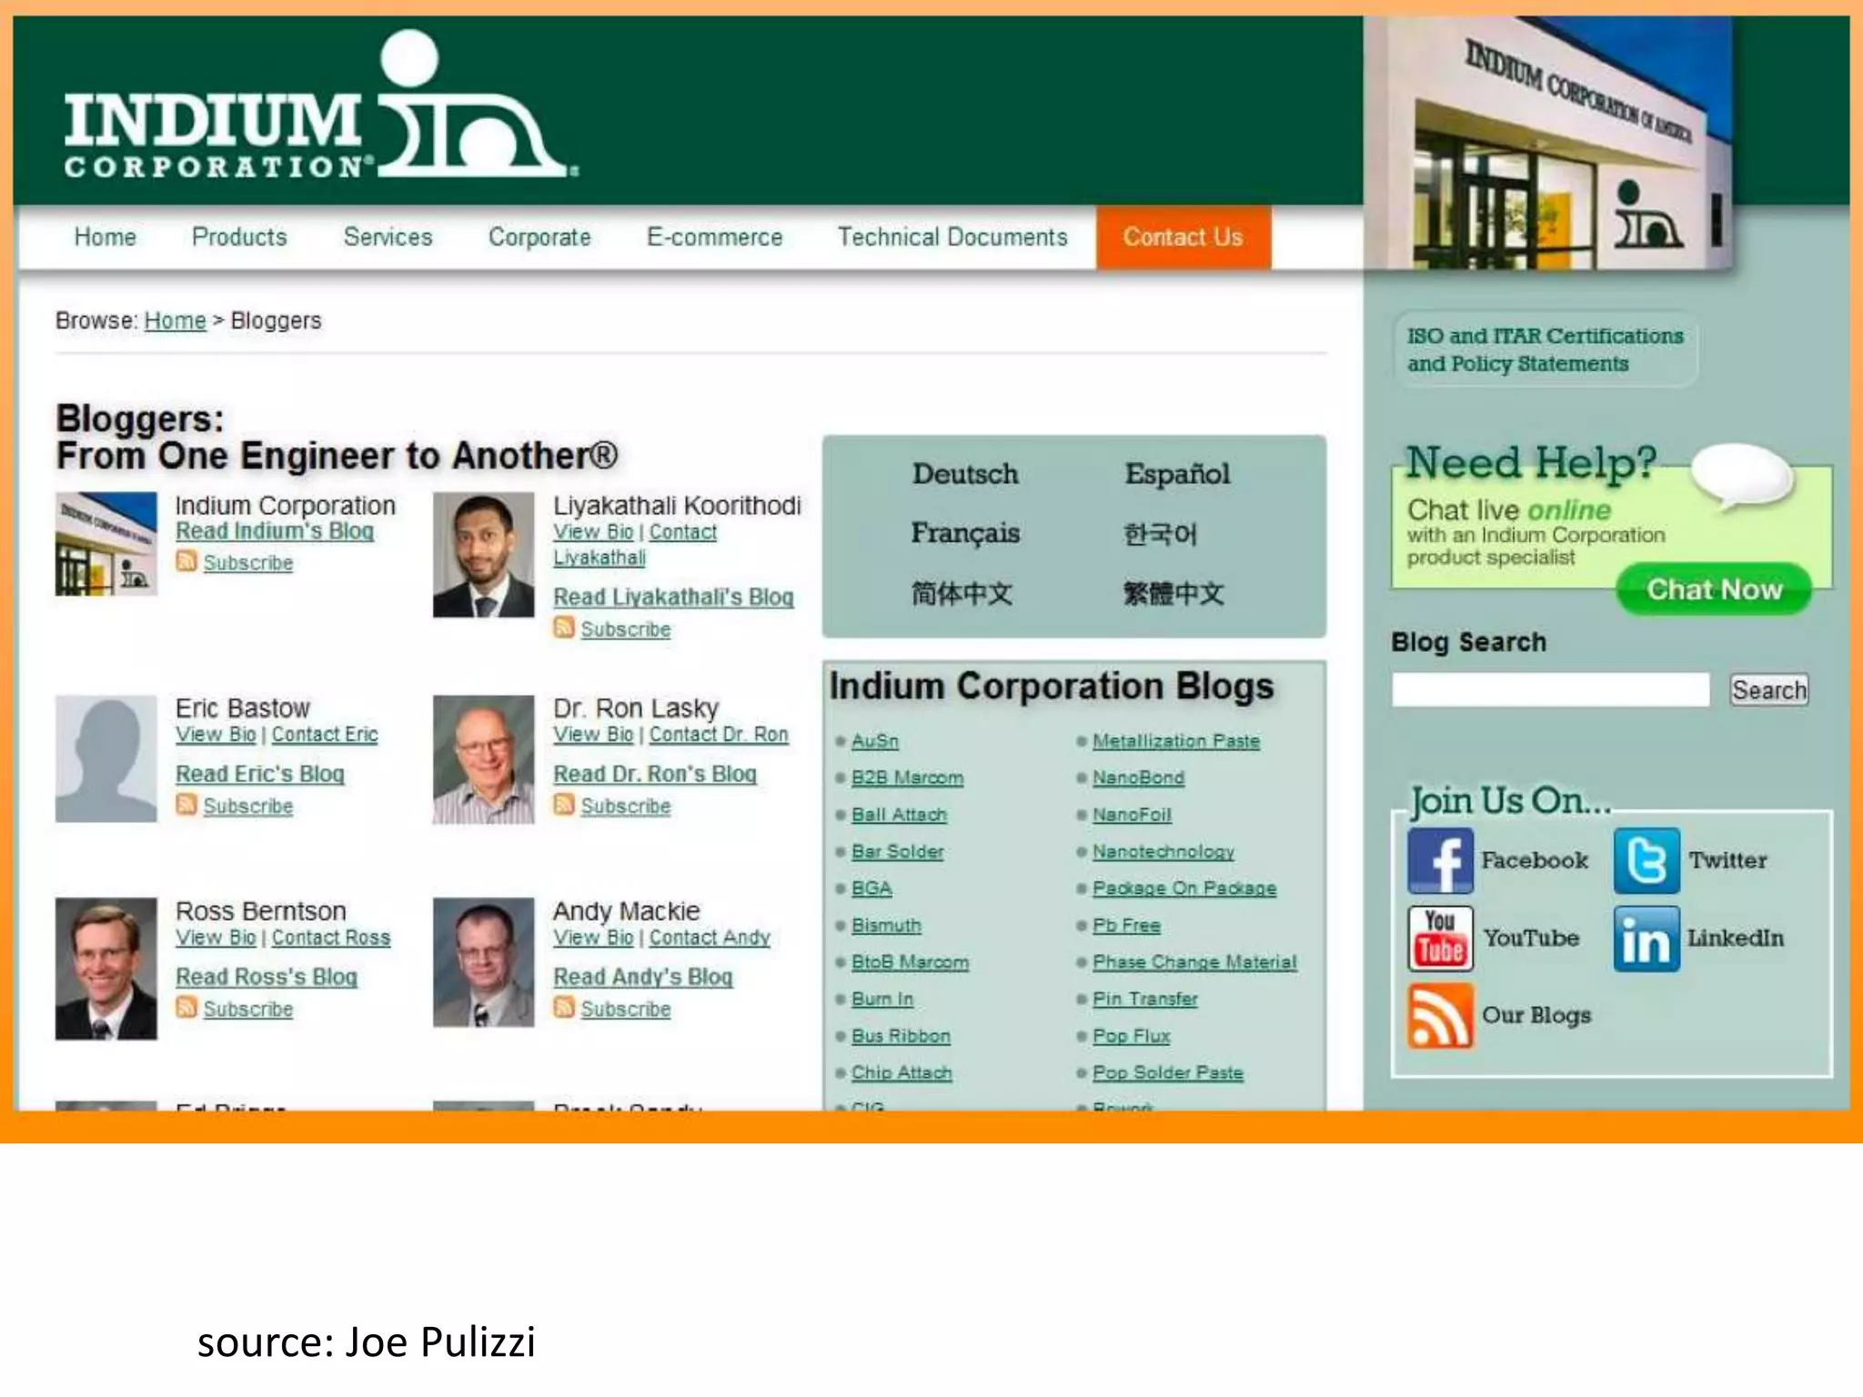Click Dr. Ron Lasky's profile photo

(483, 759)
